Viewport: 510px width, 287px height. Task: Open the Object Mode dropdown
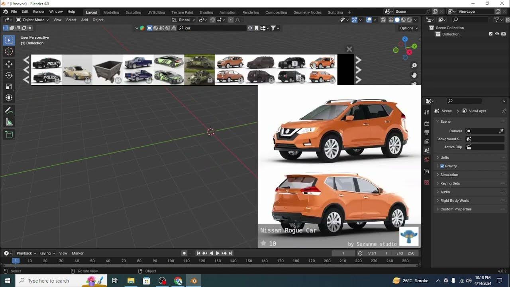tap(33, 20)
